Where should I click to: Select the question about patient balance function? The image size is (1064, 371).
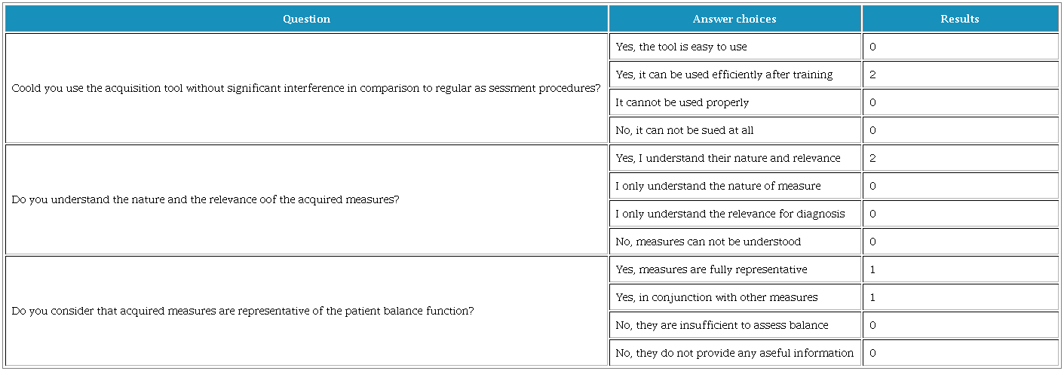(243, 311)
